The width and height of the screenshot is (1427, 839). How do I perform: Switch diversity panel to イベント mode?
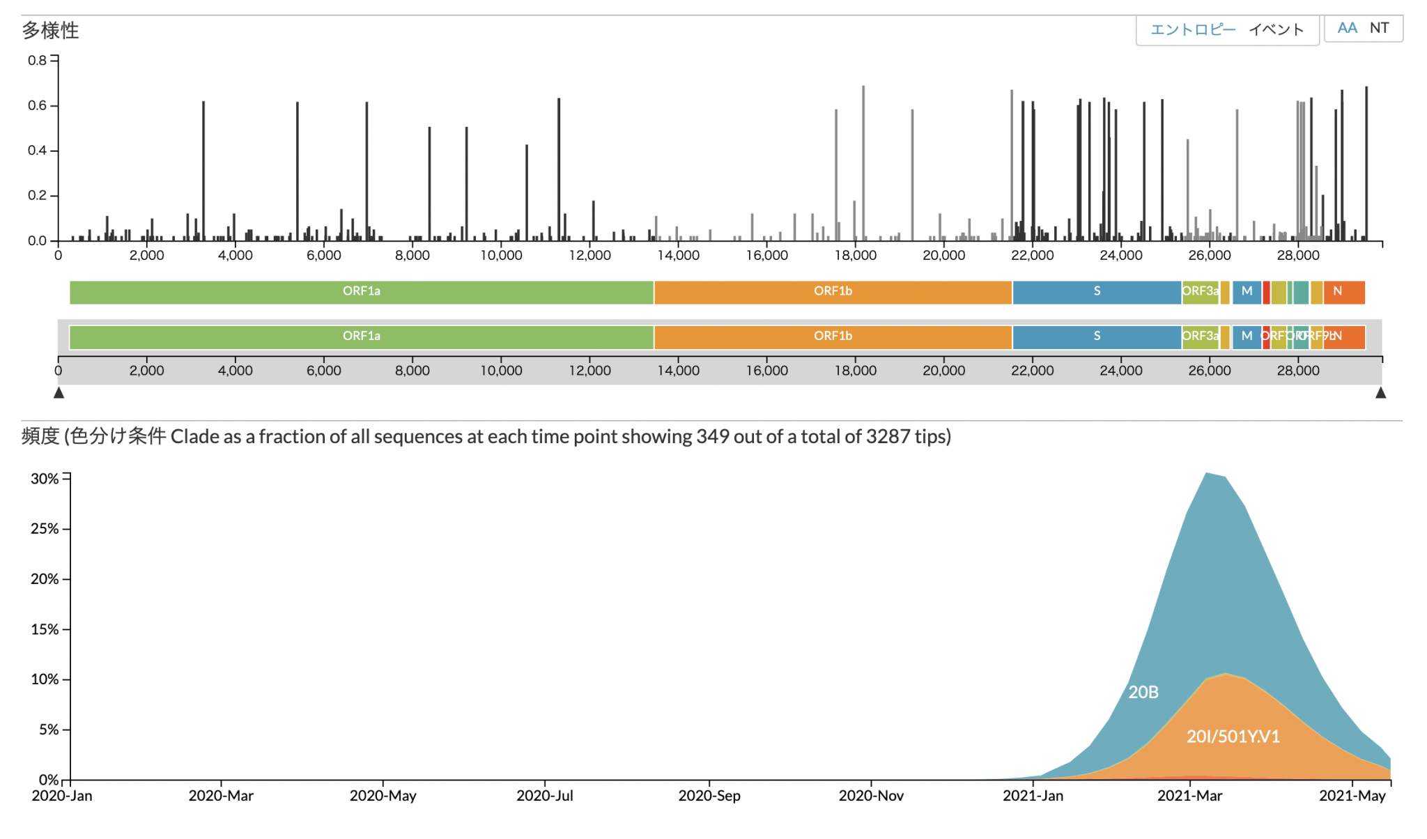click(x=1276, y=29)
